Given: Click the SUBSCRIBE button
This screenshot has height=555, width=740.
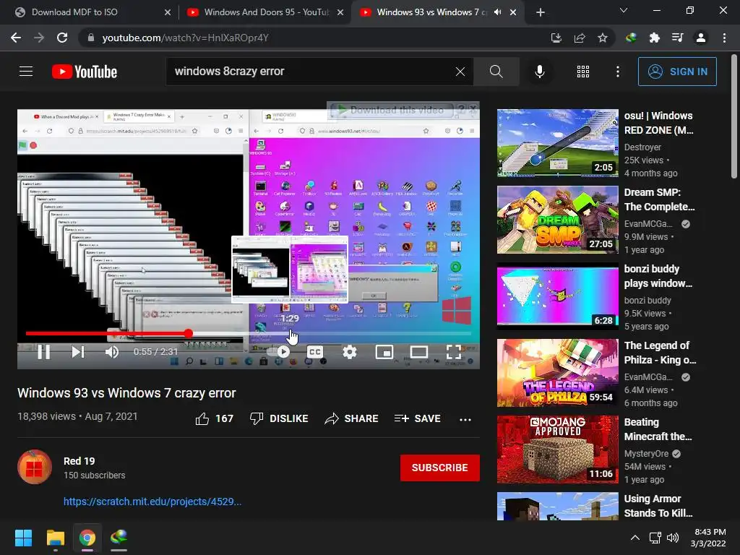Looking at the screenshot, I should click(x=440, y=468).
